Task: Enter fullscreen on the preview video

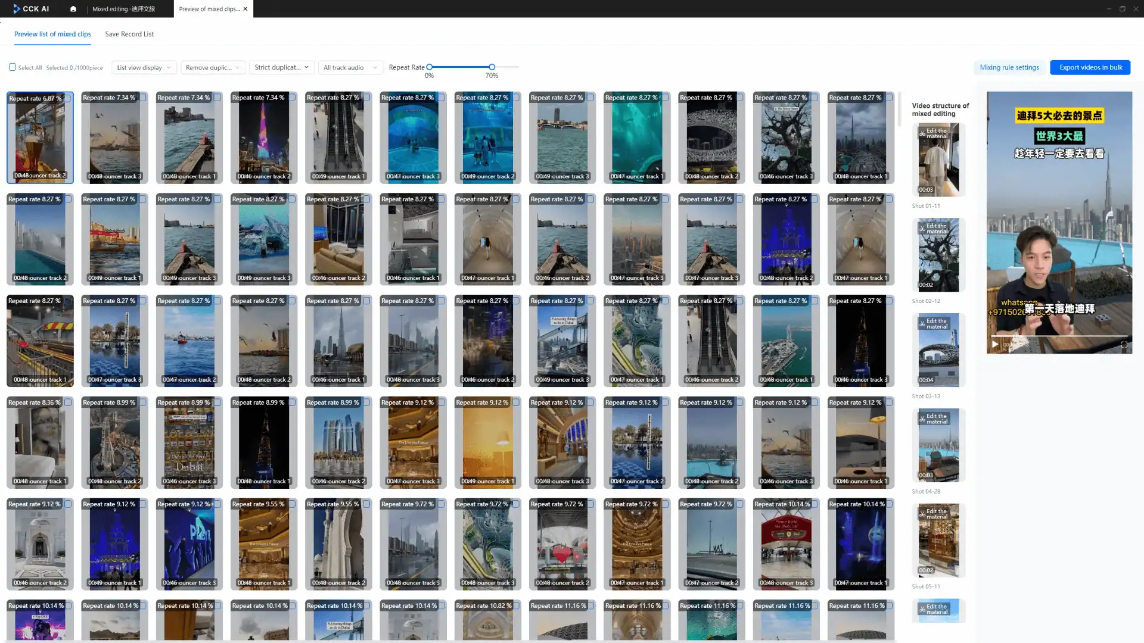Action: pos(1124,345)
